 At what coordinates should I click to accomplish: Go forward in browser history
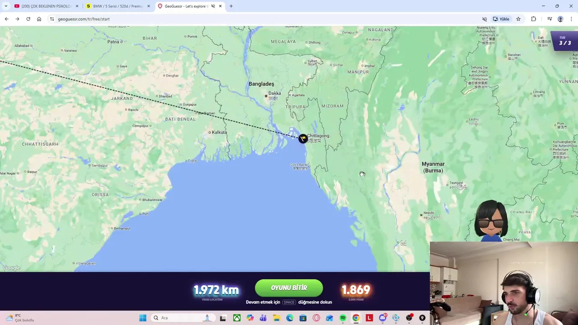(17, 19)
